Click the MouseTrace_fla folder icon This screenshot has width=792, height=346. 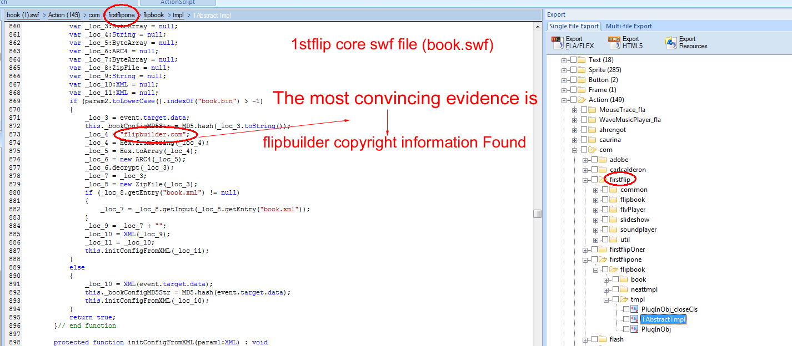[x=592, y=110]
